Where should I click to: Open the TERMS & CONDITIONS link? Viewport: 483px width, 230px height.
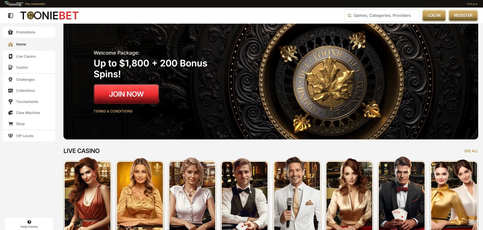click(113, 111)
